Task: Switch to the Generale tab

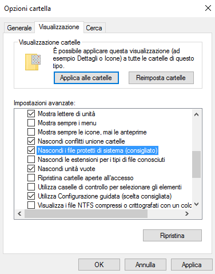Action: (19, 28)
